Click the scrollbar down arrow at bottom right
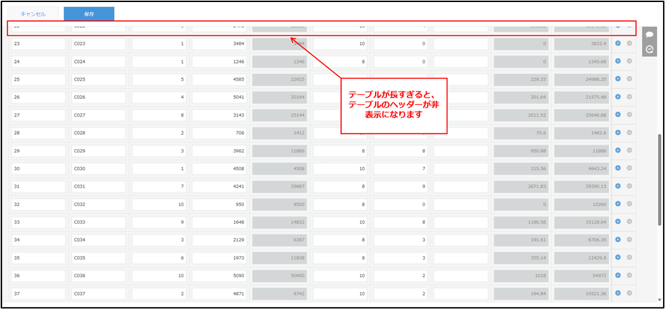Viewport: 665px width, 309px height. [660, 299]
